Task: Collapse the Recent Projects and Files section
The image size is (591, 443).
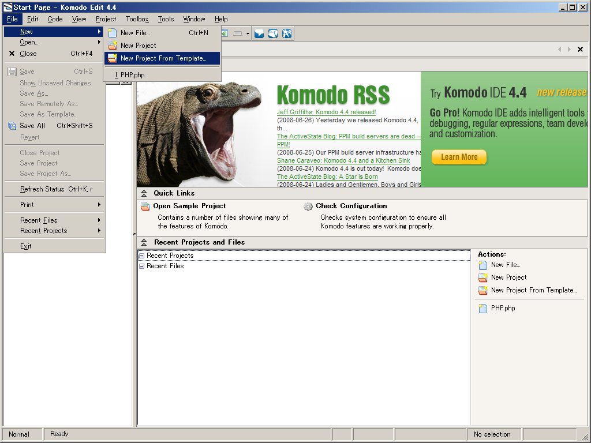Action: click(144, 243)
